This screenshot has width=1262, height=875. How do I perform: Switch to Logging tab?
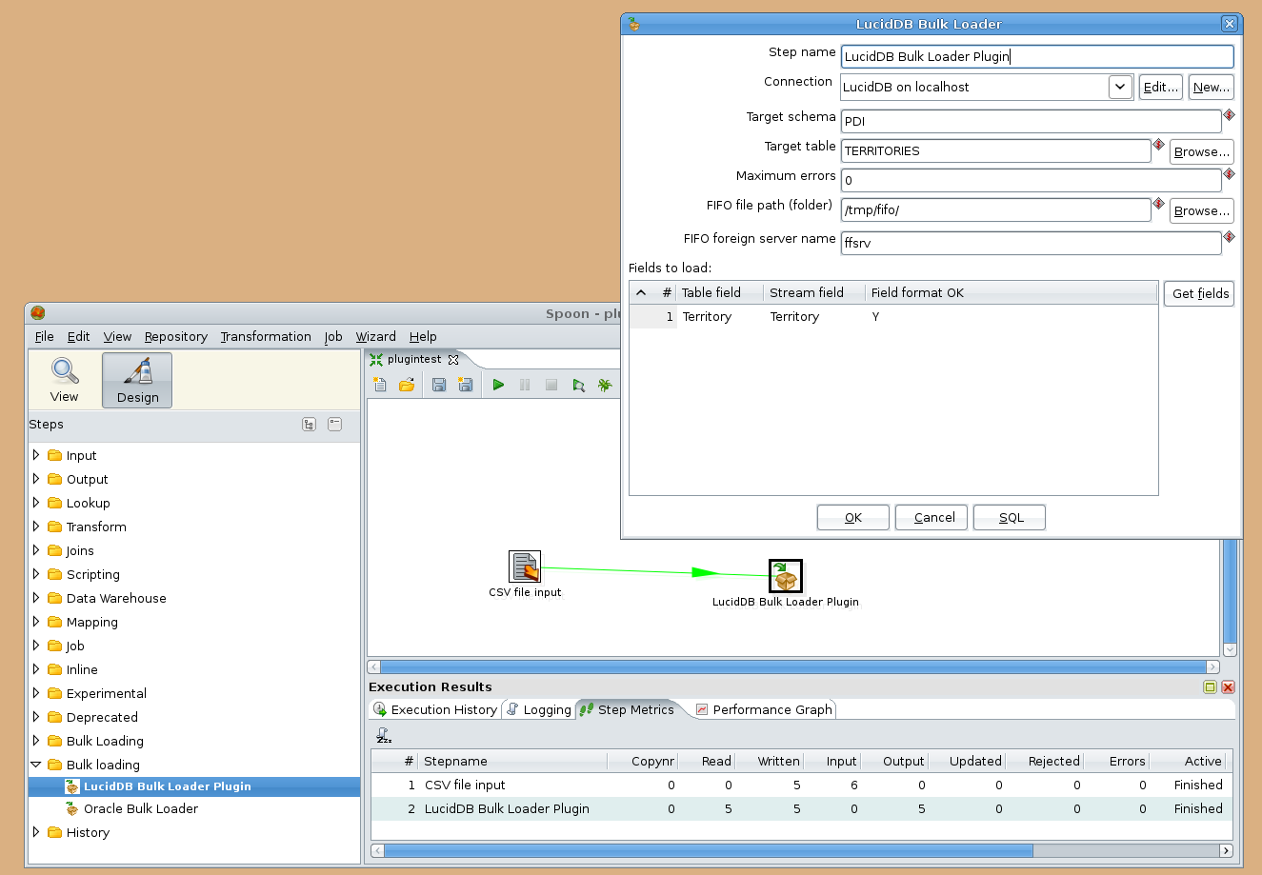tap(539, 709)
